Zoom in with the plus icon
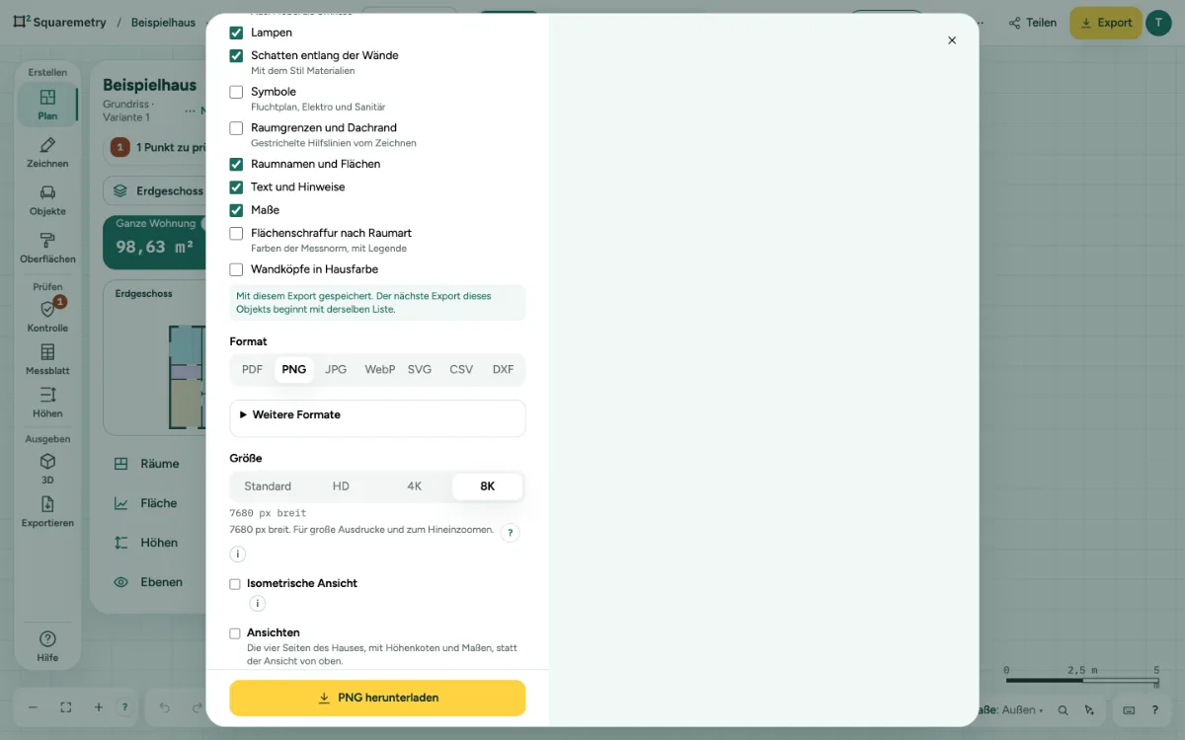The width and height of the screenshot is (1185, 740). (99, 707)
